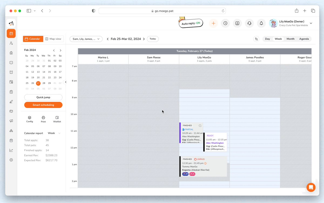Click the blue 4f tag on Kogoma's appointment
This screenshot has height=203, width=324.
point(185,174)
